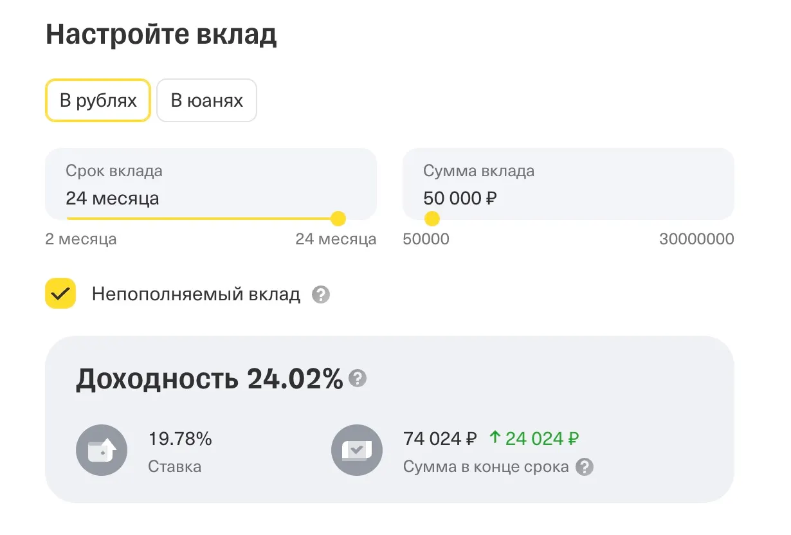
Task: Click the 50000 minimum amount label
Action: click(x=426, y=240)
